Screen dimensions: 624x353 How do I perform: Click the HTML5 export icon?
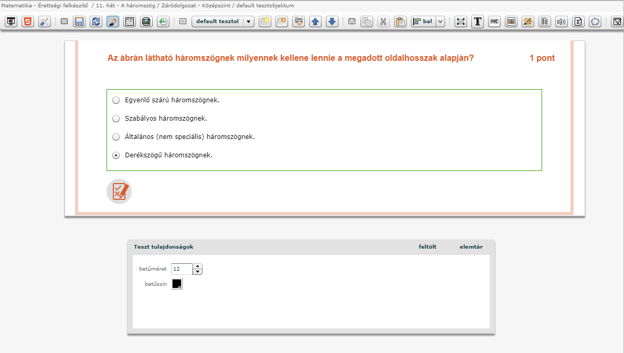(x=27, y=22)
